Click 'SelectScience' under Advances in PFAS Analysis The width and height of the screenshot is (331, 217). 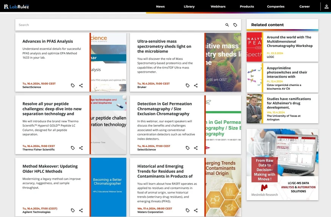[x=32, y=87]
